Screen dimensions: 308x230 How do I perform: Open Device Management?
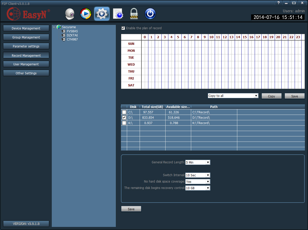26,28
